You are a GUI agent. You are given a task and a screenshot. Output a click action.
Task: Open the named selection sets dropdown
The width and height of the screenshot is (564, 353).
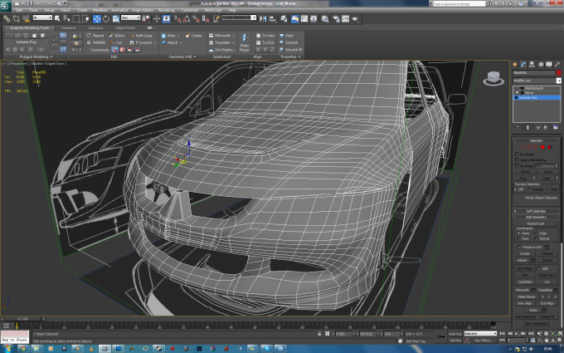[239, 17]
